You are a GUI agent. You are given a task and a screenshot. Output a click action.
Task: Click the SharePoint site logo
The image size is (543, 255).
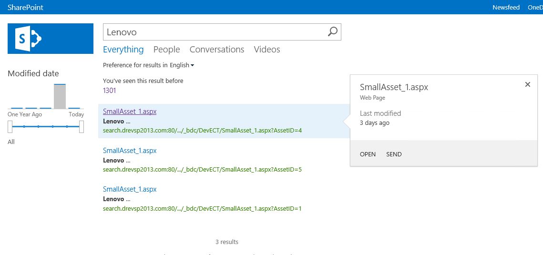[51, 39]
